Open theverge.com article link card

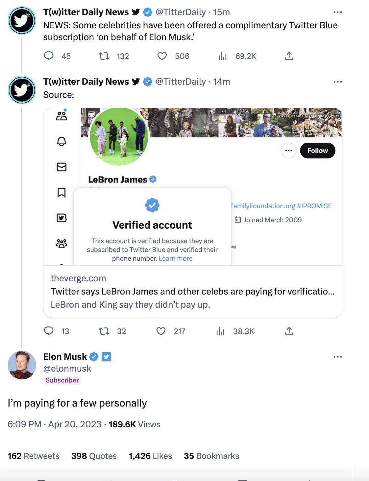pyautogui.click(x=193, y=292)
